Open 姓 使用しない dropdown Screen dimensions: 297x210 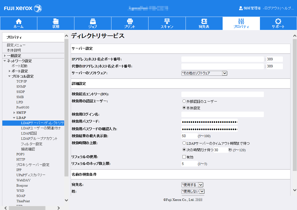pyautogui.click(x=193, y=191)
